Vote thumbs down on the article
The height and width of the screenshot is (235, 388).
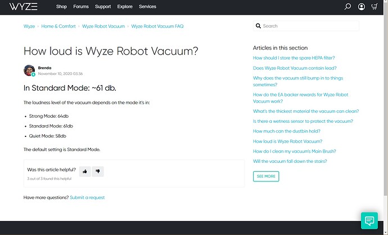[98, 171]
